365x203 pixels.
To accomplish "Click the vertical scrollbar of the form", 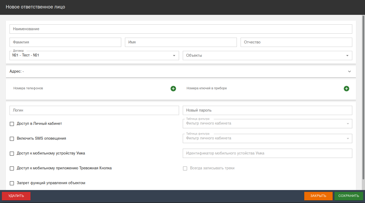I will point(363,98).
